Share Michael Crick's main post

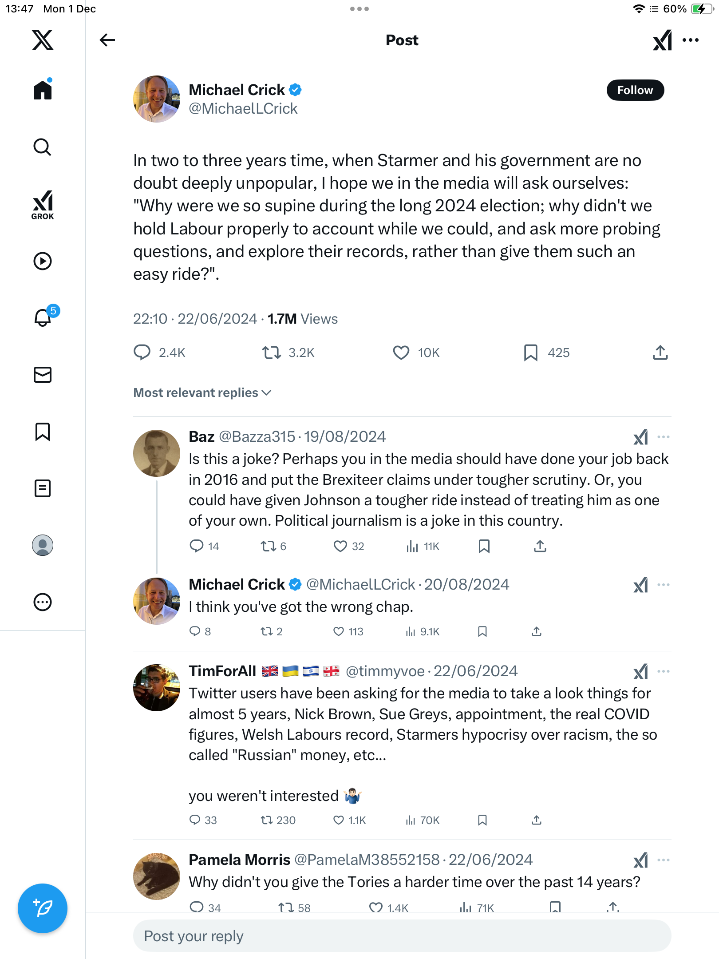[x=660, y=353]
